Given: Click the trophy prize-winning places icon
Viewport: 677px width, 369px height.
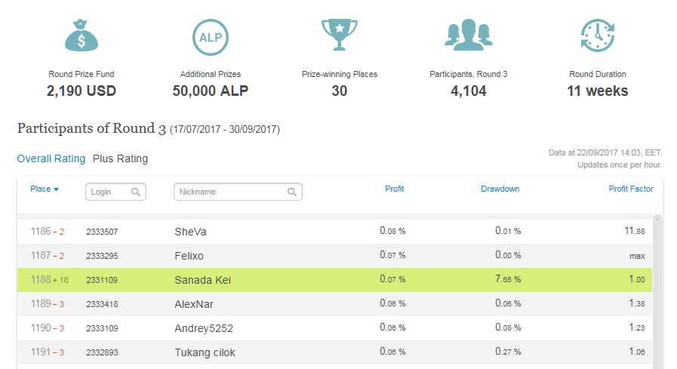Looking at the screenshot, I should coord(340,35).
